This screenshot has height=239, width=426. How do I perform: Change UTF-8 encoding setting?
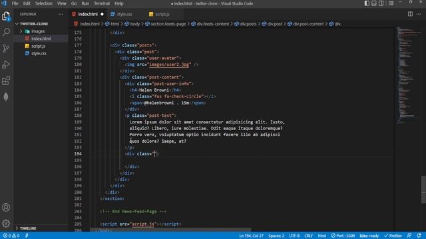click(x=294, y=236)
